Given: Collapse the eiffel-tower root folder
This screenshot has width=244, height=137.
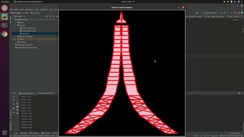Looking at the screenshot, I should click(x=14, y=20).
